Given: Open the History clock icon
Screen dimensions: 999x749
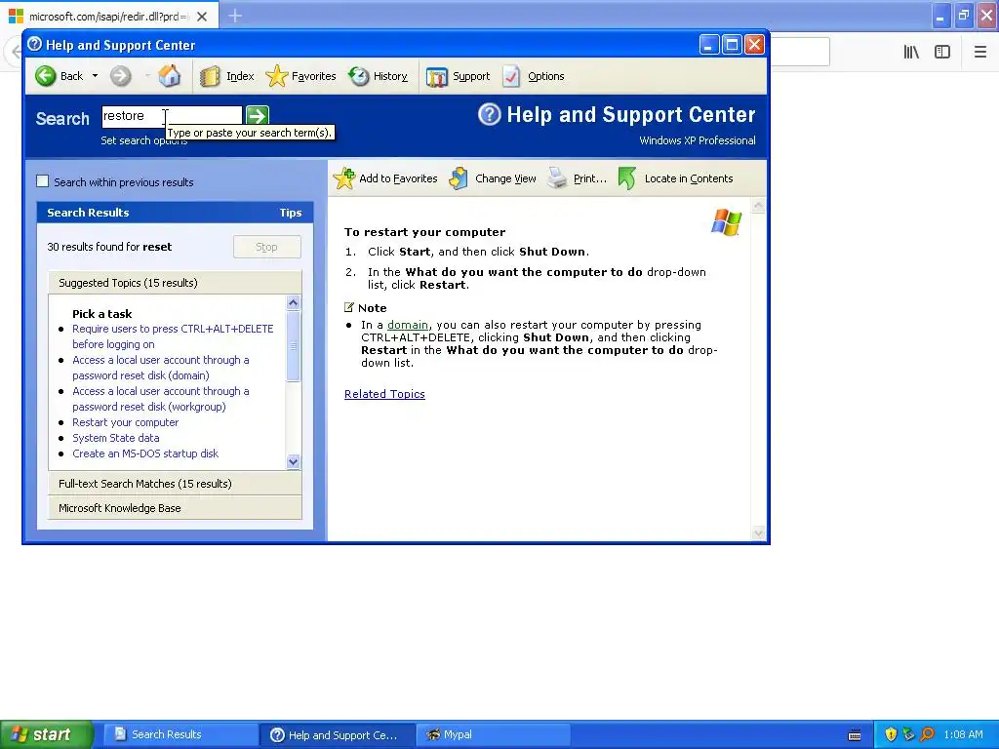Looking at the screenshot, I should pyautogui.click(x=359, y=76).
